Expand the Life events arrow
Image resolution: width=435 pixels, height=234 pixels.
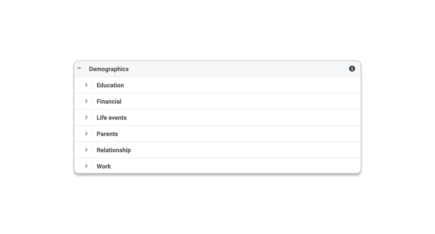pos(87,117)
